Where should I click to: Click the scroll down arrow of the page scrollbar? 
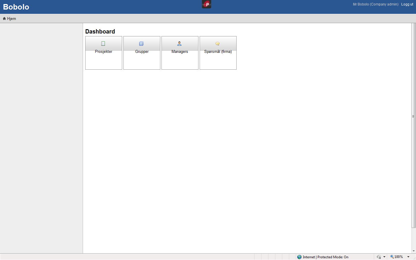(414, 251)
